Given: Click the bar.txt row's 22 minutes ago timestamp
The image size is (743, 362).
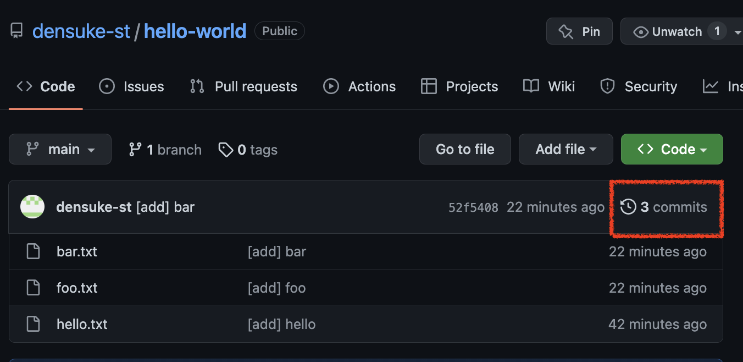Looking at the screenshot, I should (x=658, y=252).
